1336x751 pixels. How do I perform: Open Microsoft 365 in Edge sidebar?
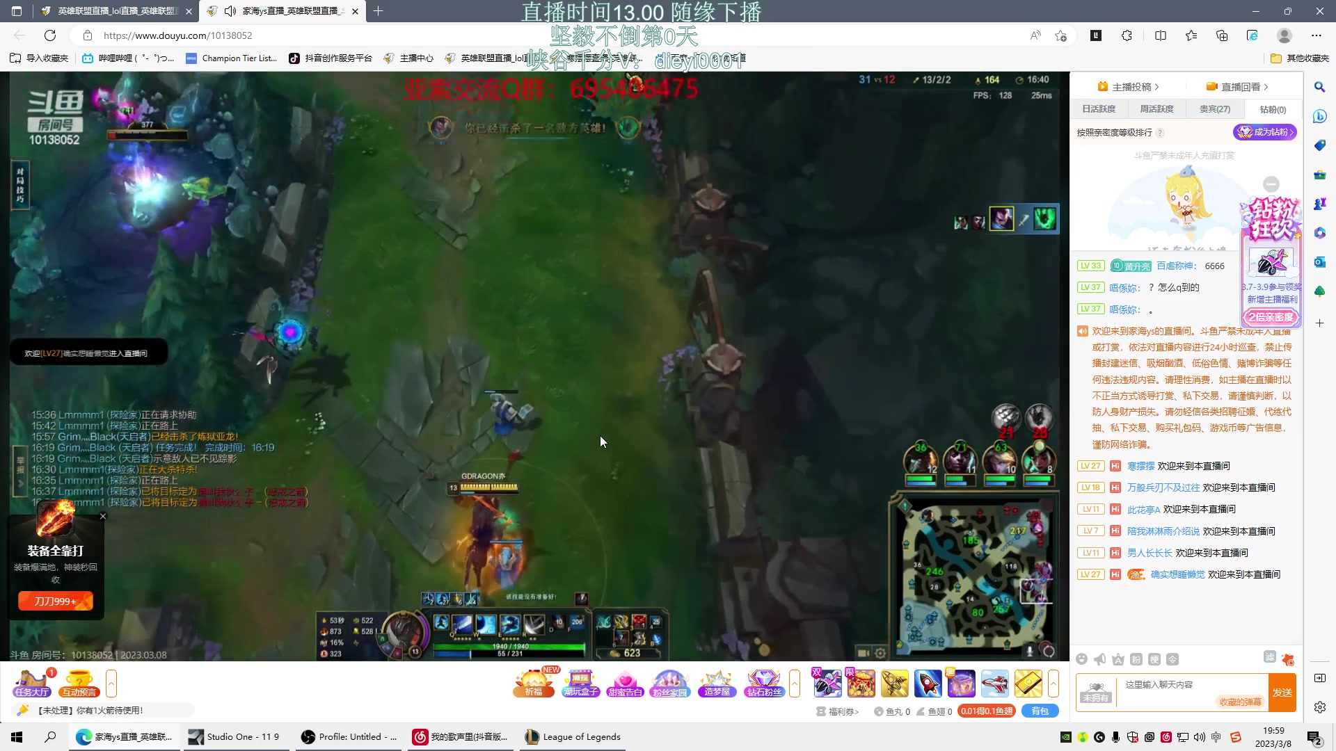(x=1319, y=233)
